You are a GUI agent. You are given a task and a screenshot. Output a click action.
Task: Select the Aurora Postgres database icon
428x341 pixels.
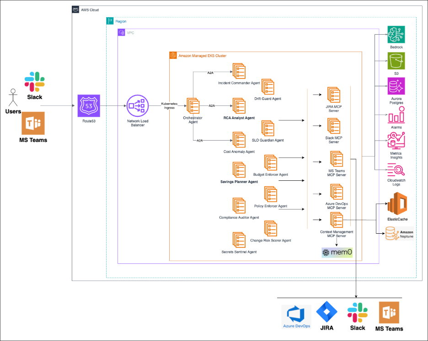pos(396,87)
